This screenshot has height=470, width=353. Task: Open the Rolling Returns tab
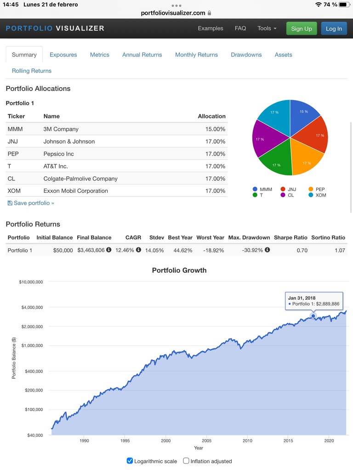32,71
